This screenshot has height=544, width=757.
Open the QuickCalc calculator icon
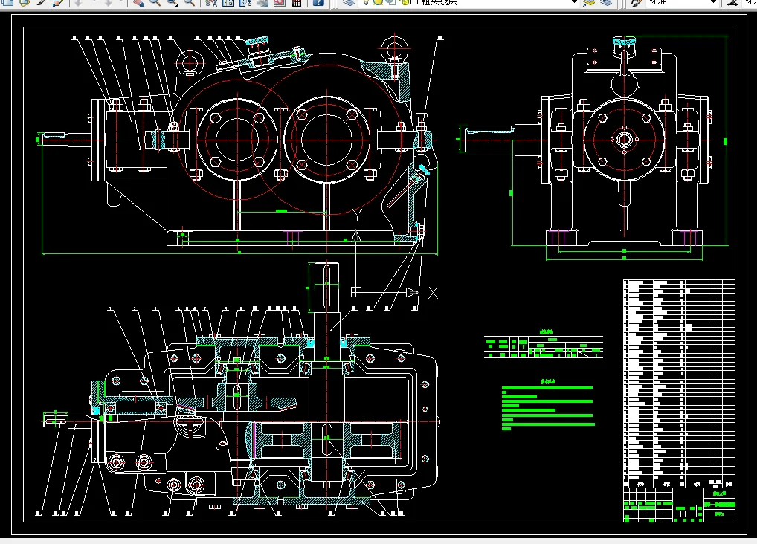click(x=297, y=2)
